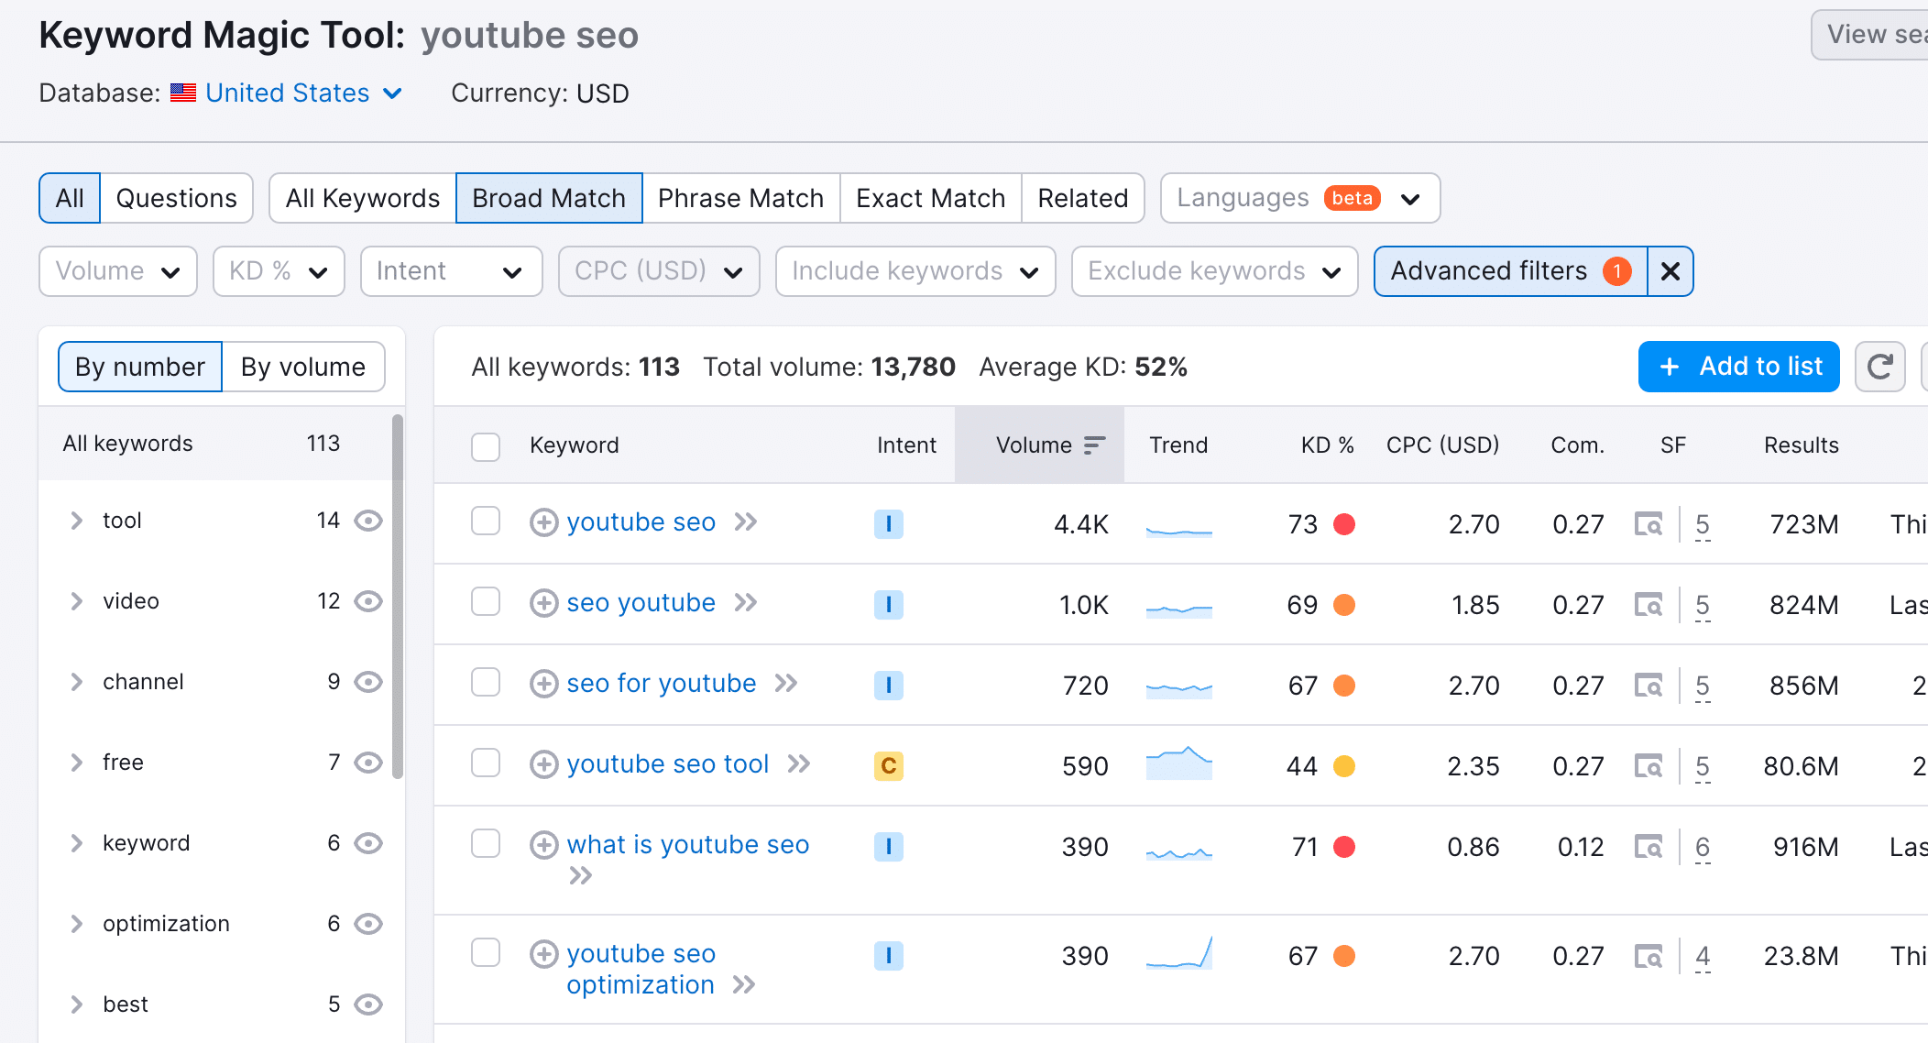Image resolution: width=1928 pixels, height=1043 pixels.
Task: Click the Add to list button
Action: (1739, 367)
